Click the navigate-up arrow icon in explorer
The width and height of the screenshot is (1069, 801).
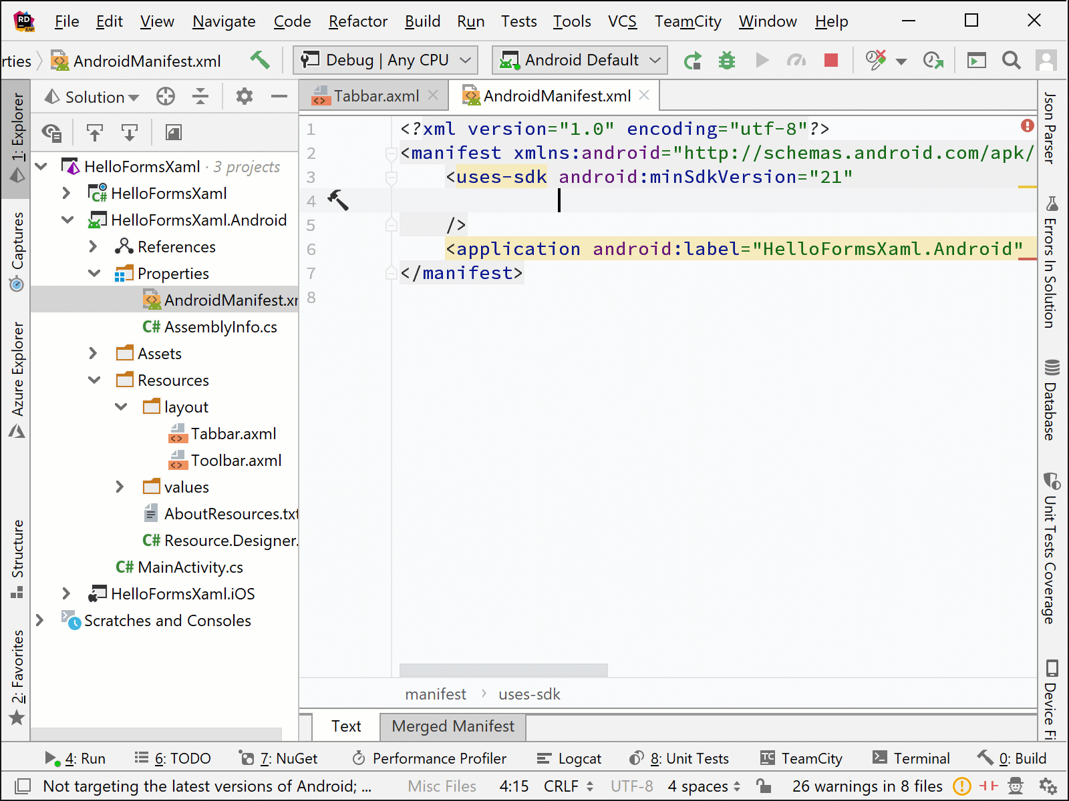pos(95,133)
